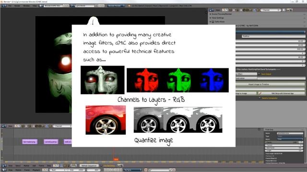Jump to the last frame in the timeline
Image resolution: width=307 pixels, height=172 pixels.
click(121, 170)
